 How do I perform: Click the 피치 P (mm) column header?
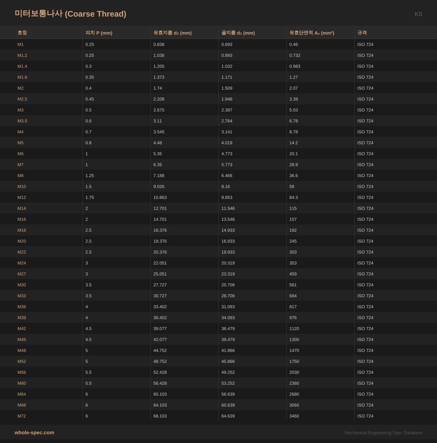tap(99, 33)
